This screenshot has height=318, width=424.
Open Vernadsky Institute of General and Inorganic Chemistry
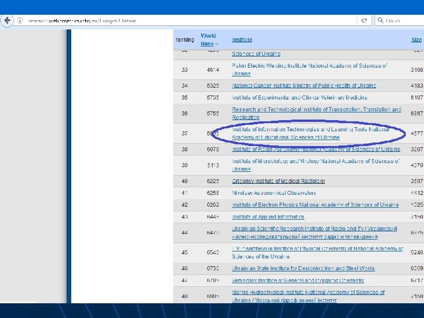click(298, 280)
